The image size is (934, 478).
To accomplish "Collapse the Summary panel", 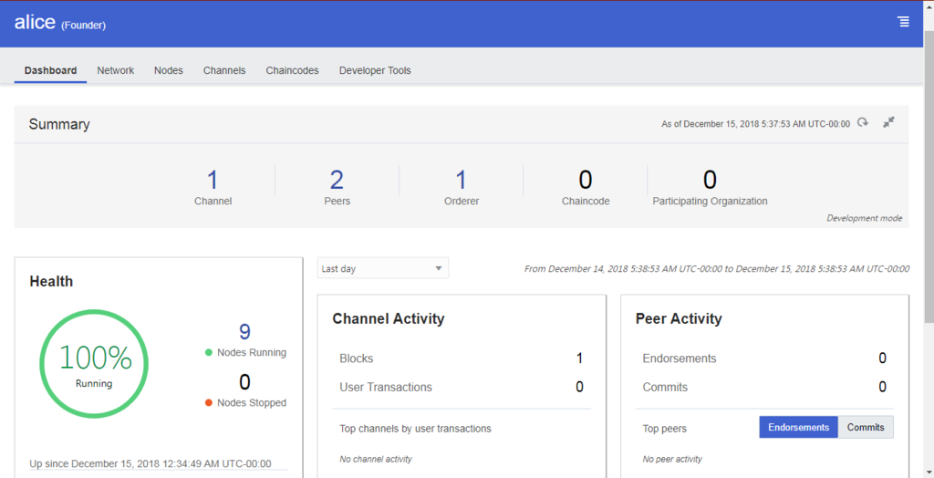I will [x=888, y=123].
